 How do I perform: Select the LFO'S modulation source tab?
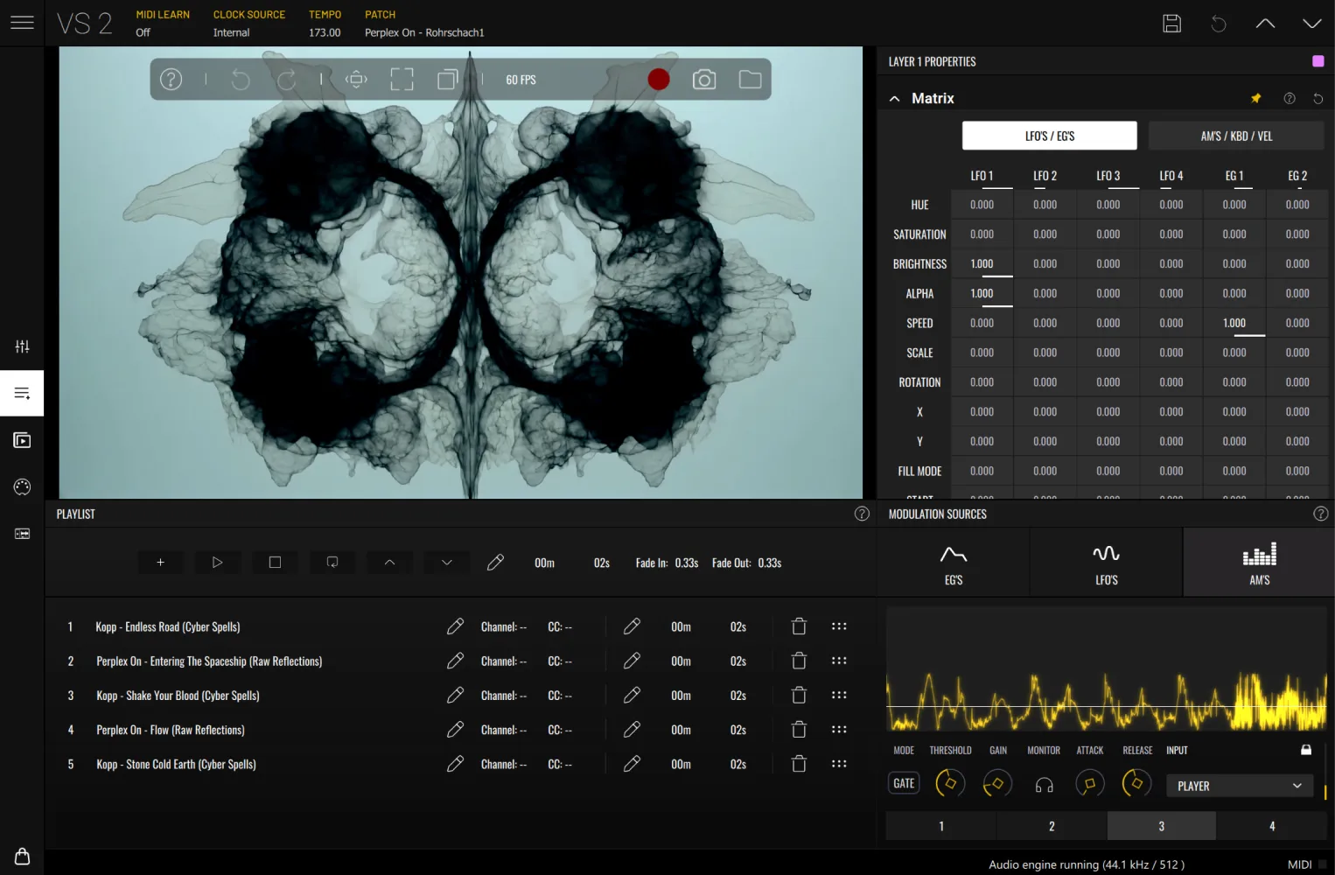point(1105,562)
